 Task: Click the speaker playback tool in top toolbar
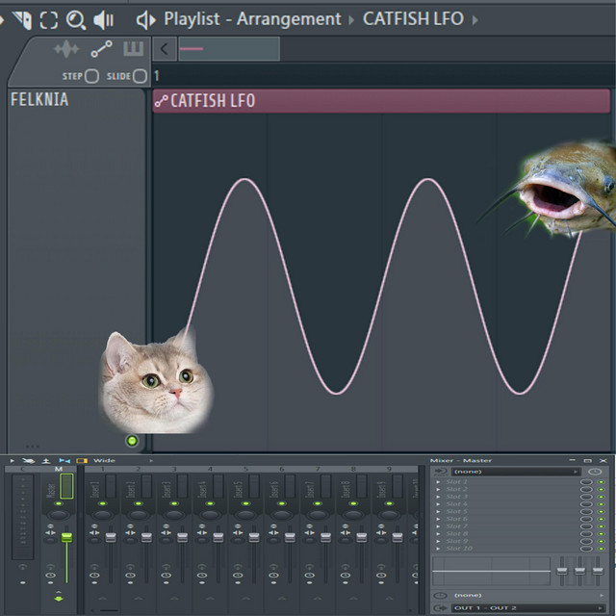pyautogui.click(x=104, y=19)
